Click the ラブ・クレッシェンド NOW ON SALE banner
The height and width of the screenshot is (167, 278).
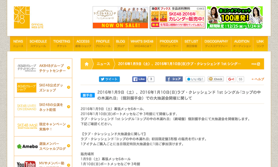point(120,17)
